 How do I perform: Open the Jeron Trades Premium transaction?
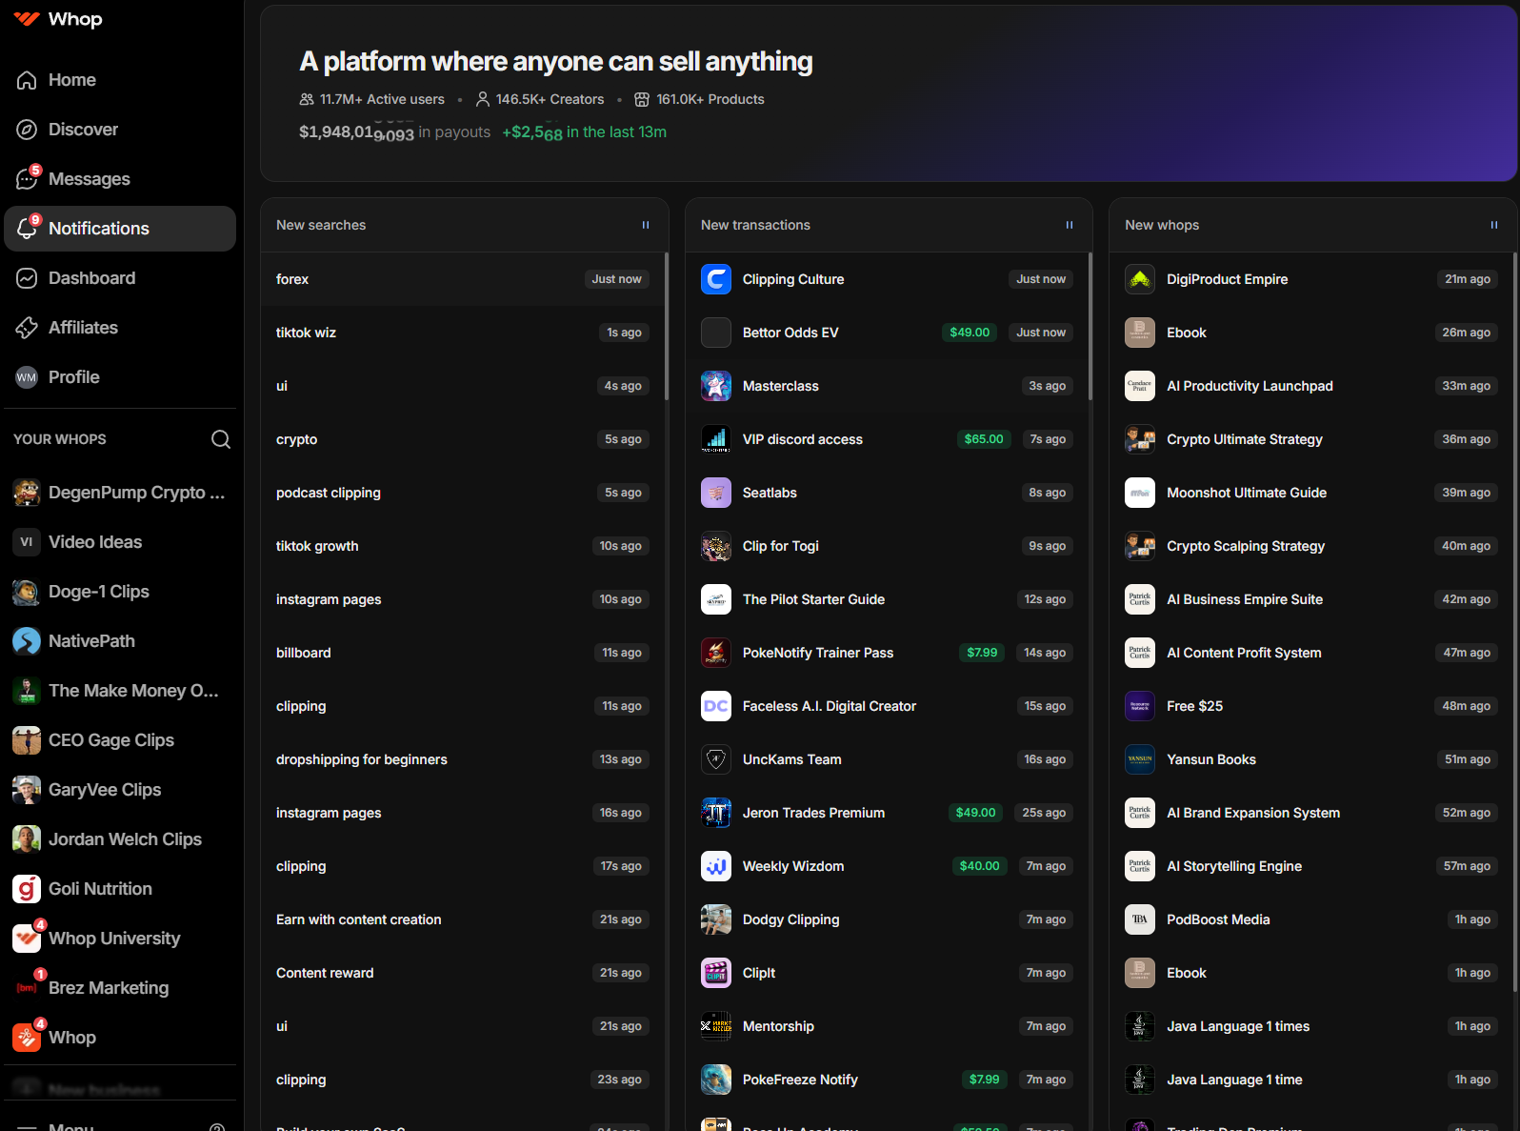[x=813, y=813]
